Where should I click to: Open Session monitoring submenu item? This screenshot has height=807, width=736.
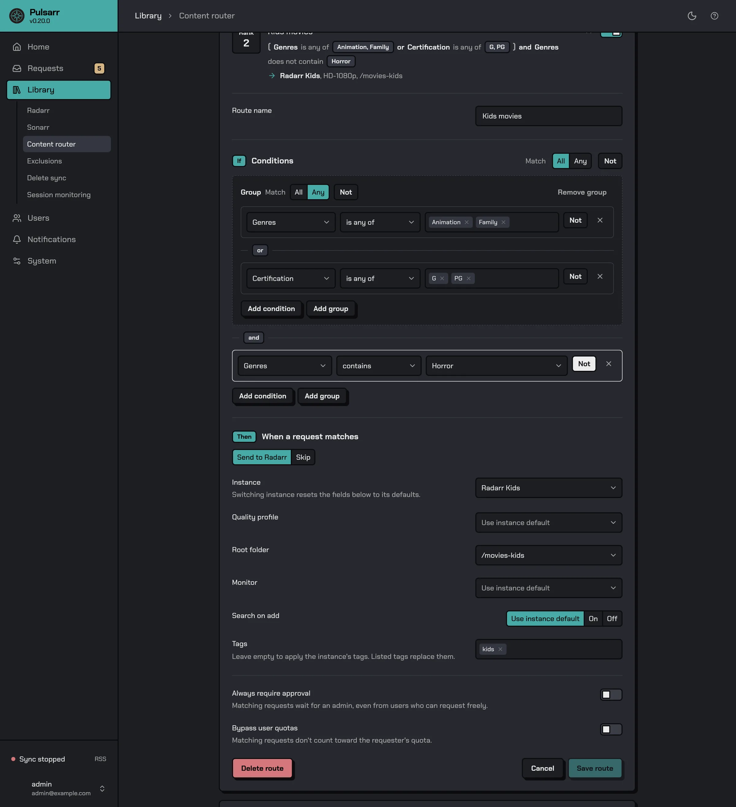pos(67,195)
